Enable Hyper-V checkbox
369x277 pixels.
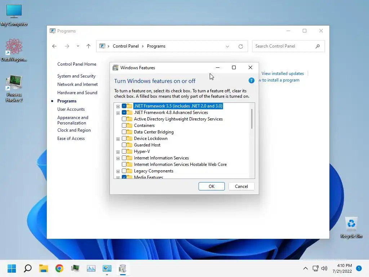[x=124, y=151]
